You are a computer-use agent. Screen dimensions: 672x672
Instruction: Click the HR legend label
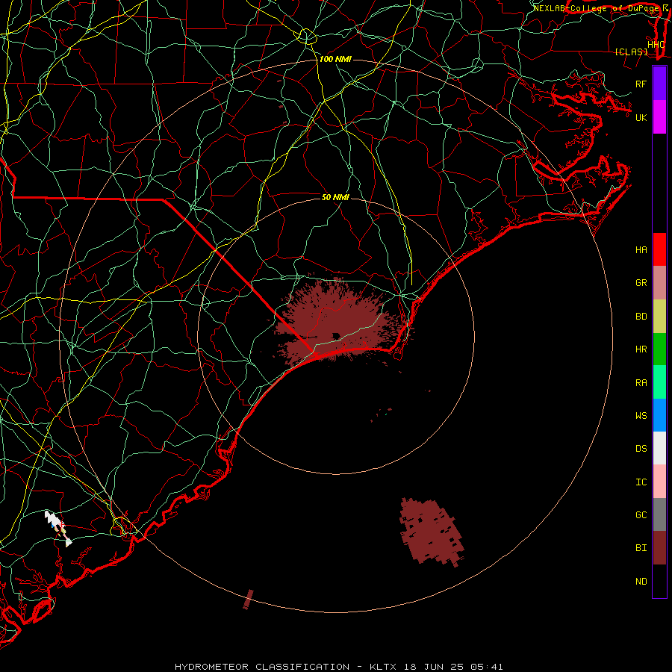641,349
